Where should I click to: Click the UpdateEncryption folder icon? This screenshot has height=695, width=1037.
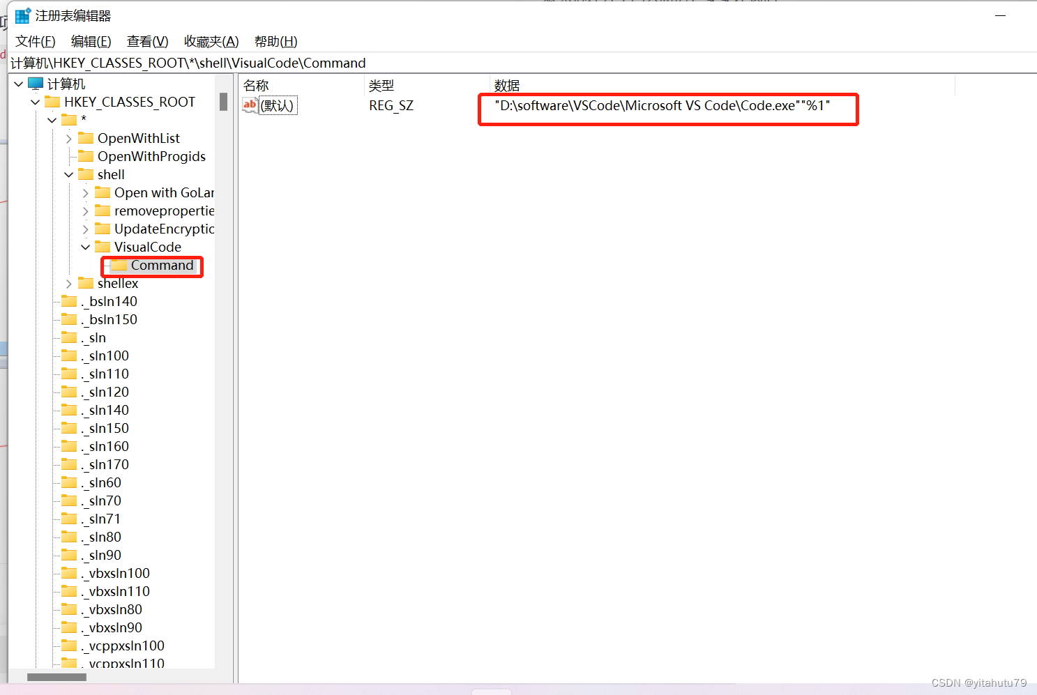[x=103, y=229]
